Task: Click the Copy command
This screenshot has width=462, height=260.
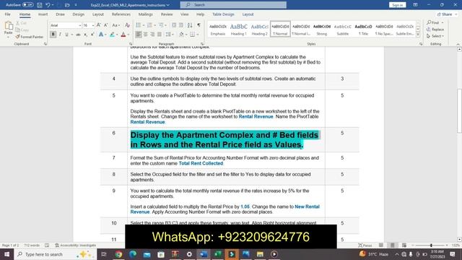Action: click(x=22, y=30)
